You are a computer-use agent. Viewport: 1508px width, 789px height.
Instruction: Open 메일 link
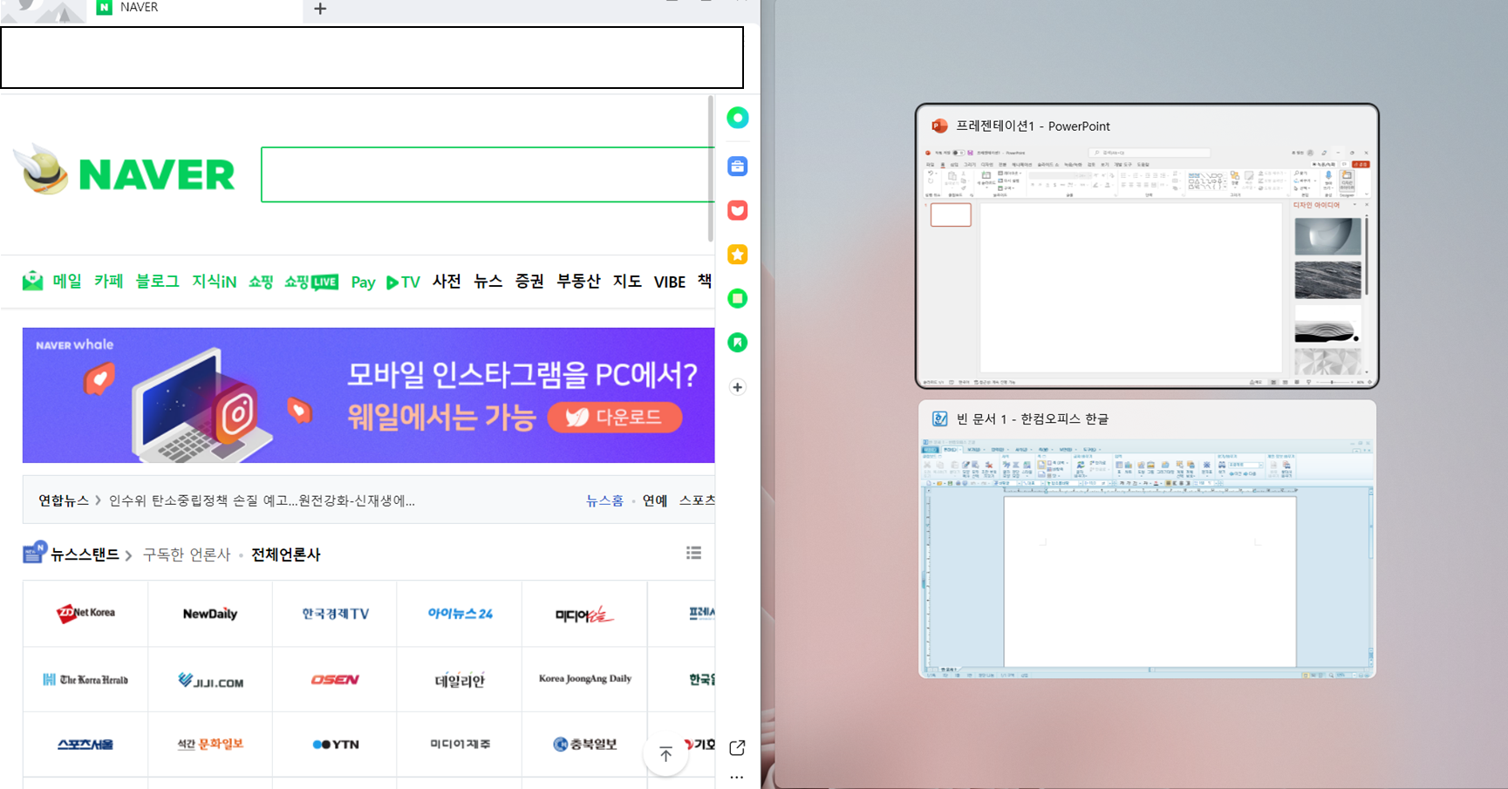(x=67, y=282)
